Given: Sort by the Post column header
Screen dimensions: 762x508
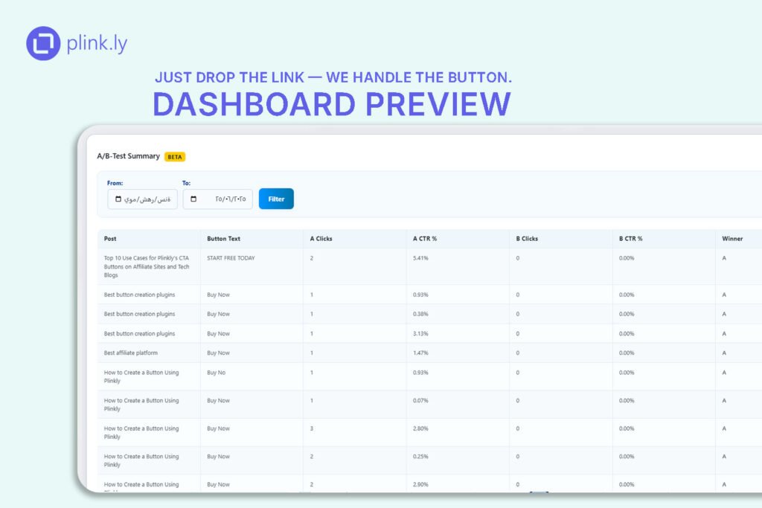Looking at the screenshot, I should coord(110,239).
